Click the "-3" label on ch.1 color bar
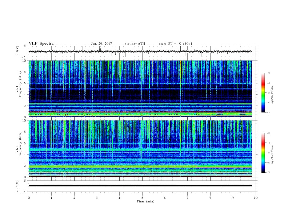Image resolution: width=288 pixels, height=222 pixels. coord(268,73)
